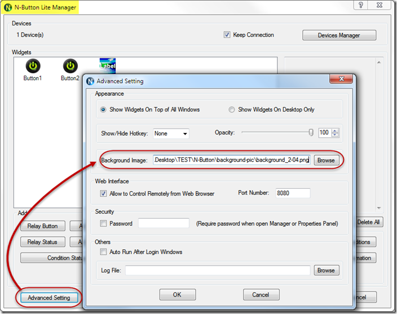397x314 pixels.
Task: Click the Opacity value field showing 100
Action: pos(325,132)
